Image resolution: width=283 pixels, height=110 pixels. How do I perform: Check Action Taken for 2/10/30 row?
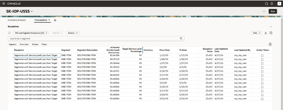[262, 71]
